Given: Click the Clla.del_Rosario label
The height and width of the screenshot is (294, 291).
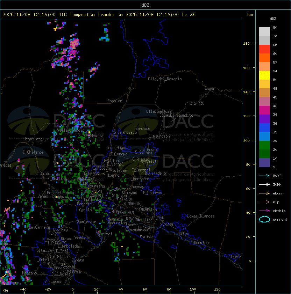Looking at the screenshot, I should (x=165, y=79).
